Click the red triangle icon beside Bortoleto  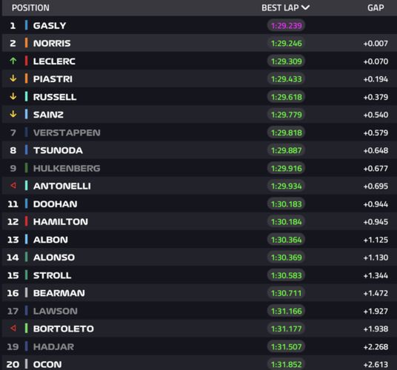tap(13, 329)
